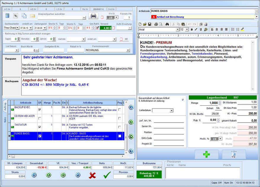Open file with folder icon
The width and height of the screenshot is (260, 187).
(145, 24)
